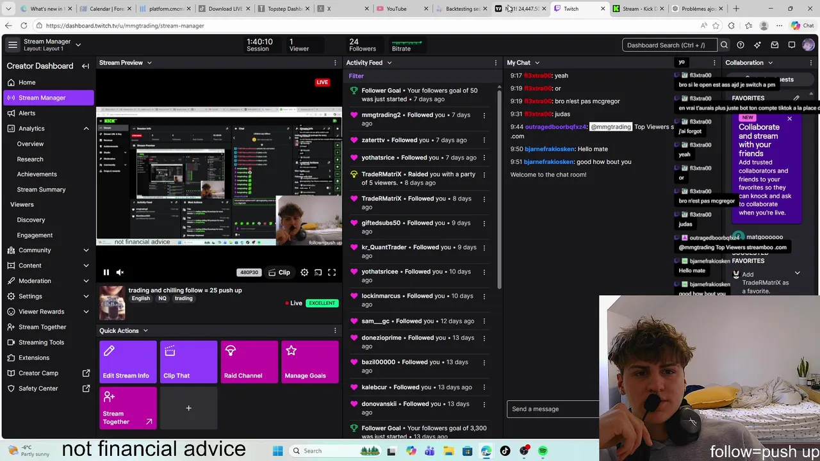Viewport: 820px width, 461px height.
Task: Pause the stream preview playback
Action: point(106,272)
